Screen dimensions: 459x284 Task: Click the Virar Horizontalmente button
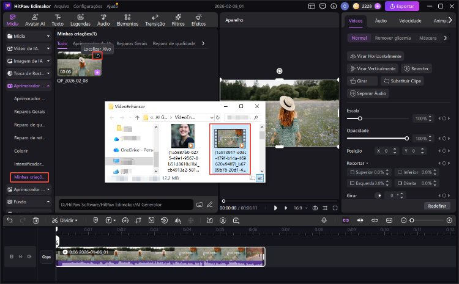[x=376, y=56]
